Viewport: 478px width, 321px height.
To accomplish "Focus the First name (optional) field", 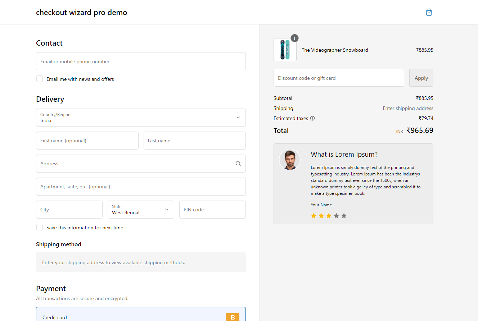I will coord(87,141).
